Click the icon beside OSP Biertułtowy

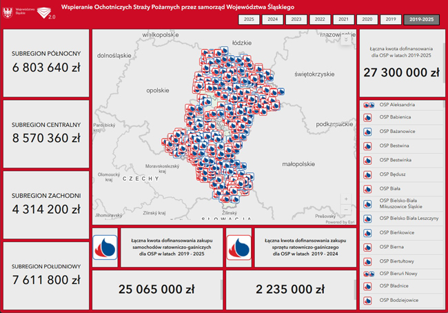pos(367,261)
